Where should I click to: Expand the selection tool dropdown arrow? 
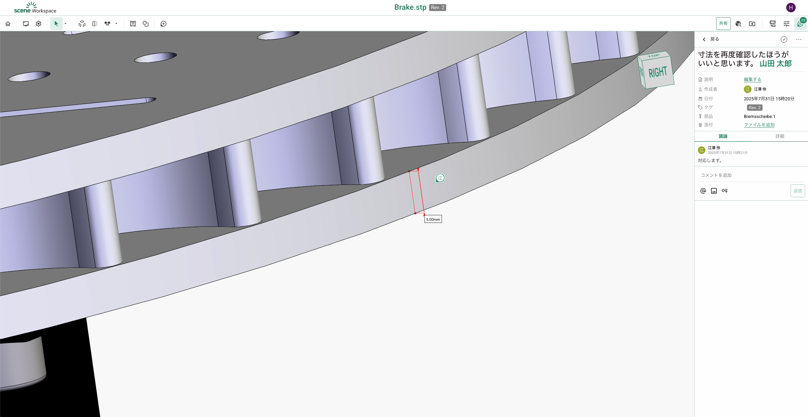pos(65,24)
